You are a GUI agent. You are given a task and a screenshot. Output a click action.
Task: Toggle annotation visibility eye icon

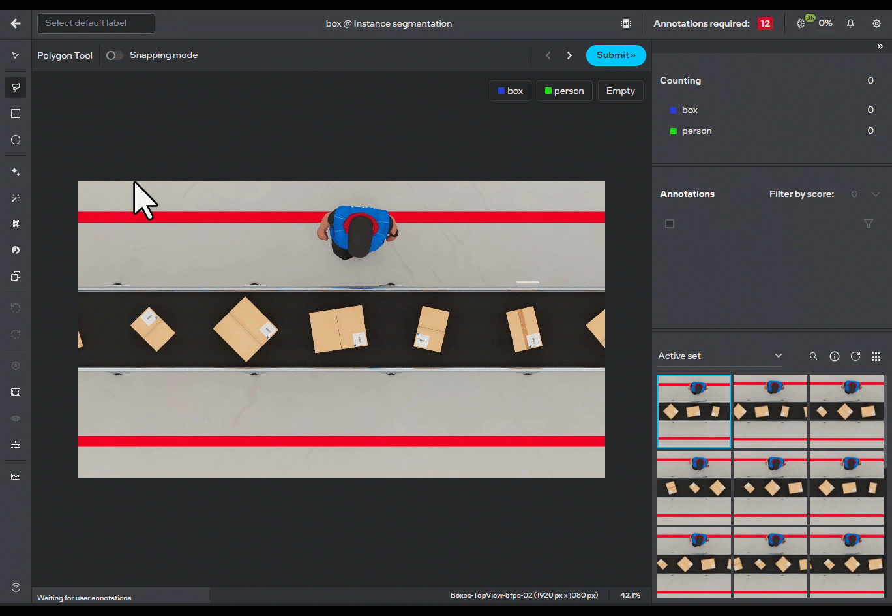tap(16, 418)
